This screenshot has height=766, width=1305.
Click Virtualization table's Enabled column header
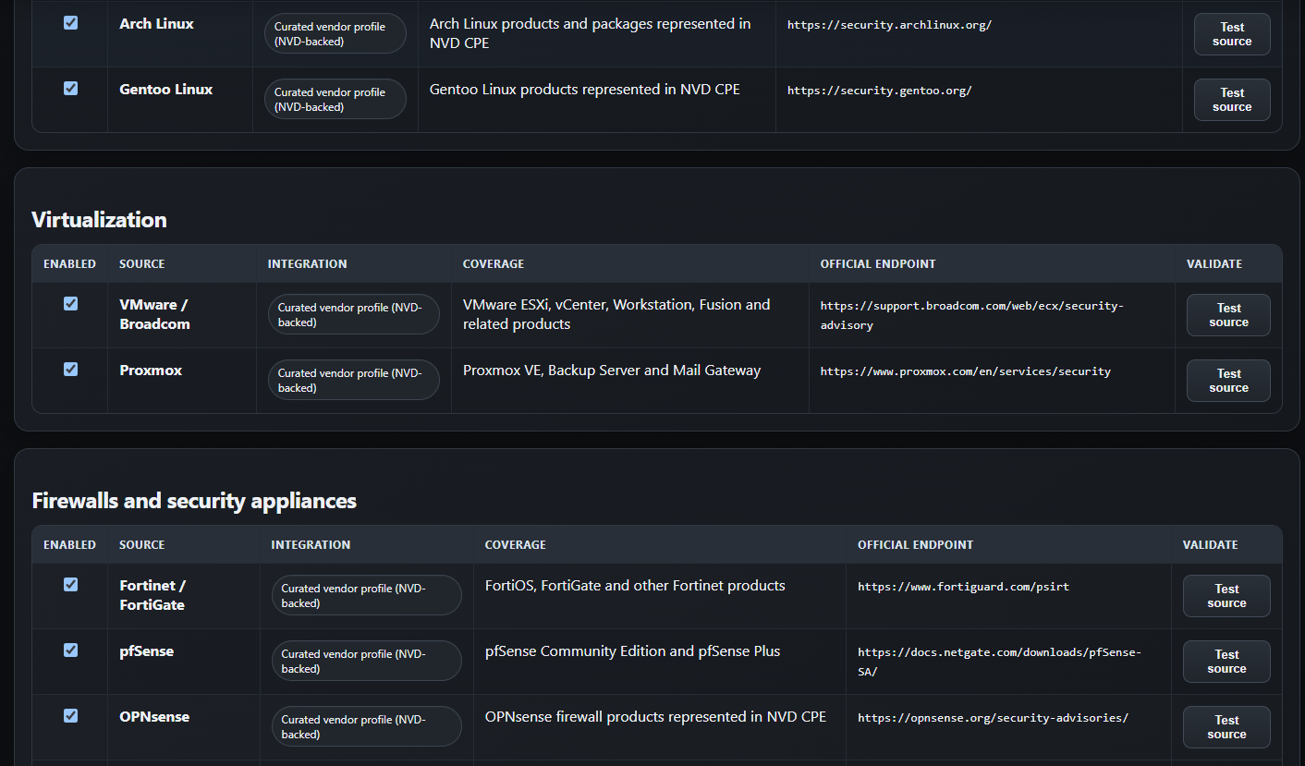point(69,264)
